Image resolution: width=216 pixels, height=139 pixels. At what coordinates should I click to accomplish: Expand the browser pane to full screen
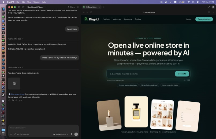click(209, 7)
